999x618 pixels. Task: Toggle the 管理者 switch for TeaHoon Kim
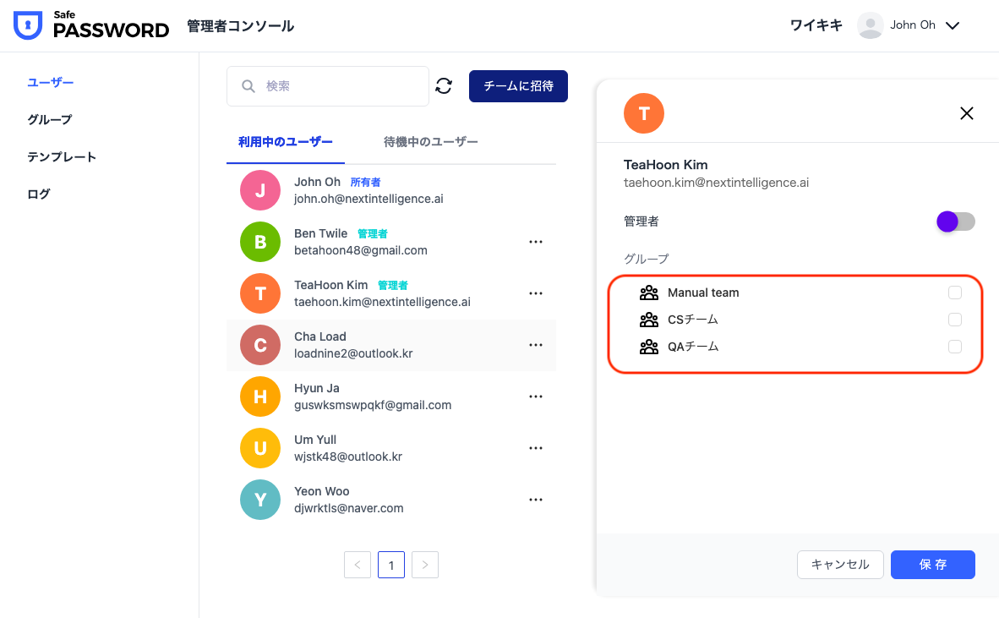956,221
